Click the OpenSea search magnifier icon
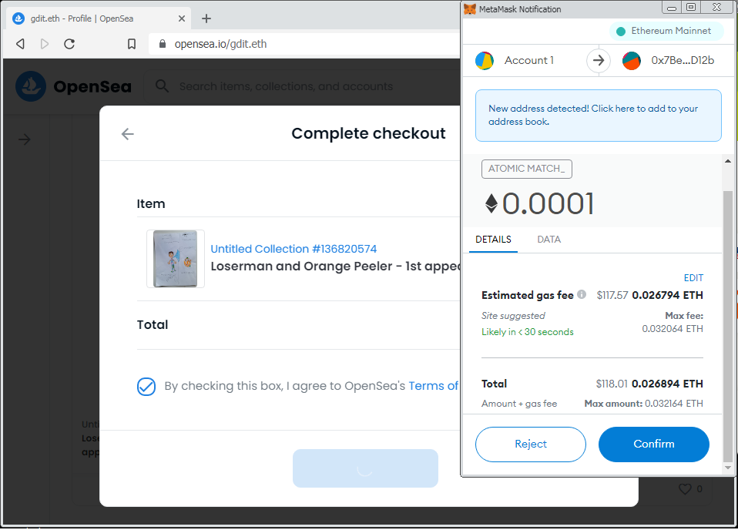The width and height of the screenshot is (738, 530). click(x=162, y=86)
